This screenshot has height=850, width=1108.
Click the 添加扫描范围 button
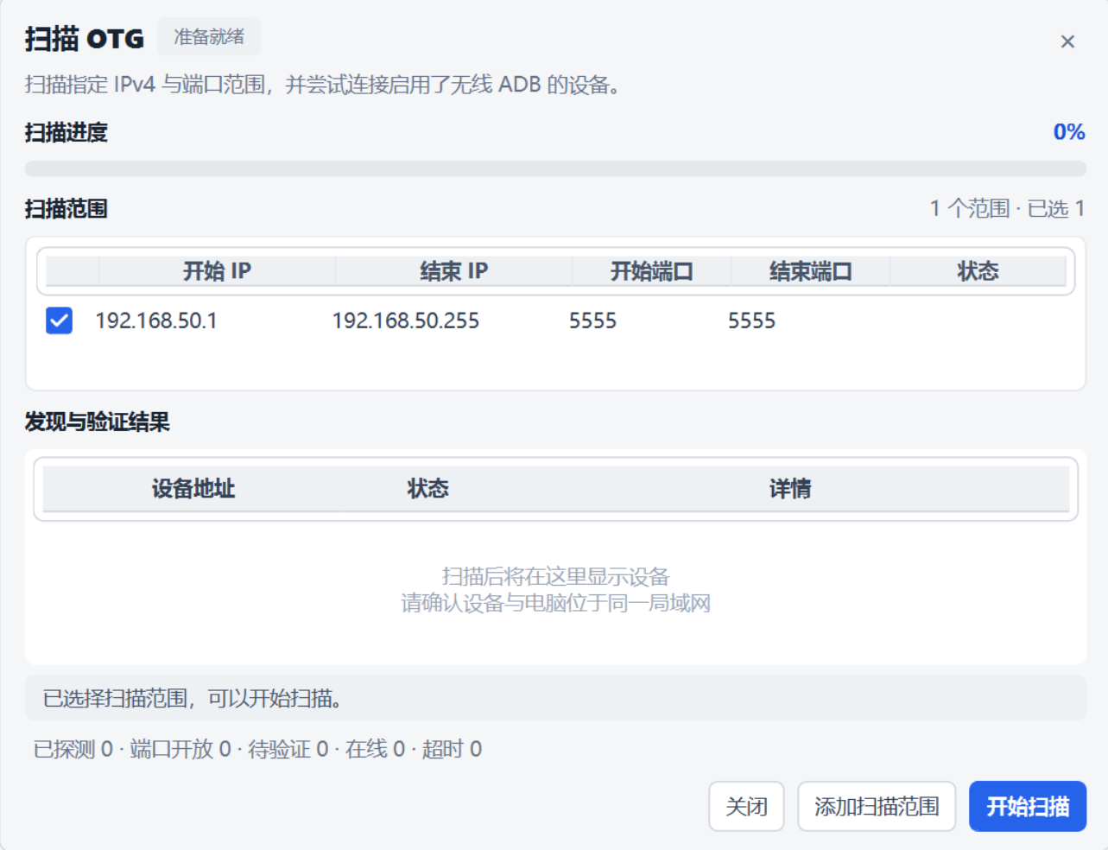click(877, 806)
